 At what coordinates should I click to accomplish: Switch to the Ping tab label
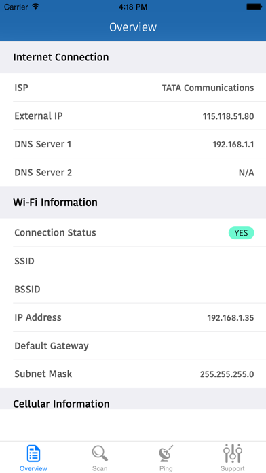point(166,468)
